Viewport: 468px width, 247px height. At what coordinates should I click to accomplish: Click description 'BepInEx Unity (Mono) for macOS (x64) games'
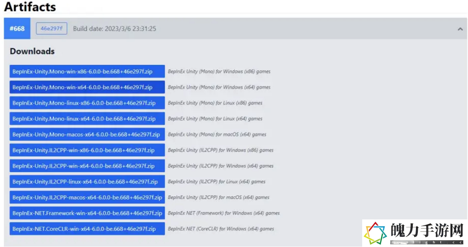(x=217, y=134)
